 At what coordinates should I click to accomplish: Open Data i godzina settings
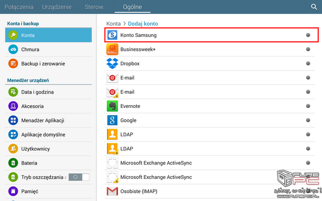click(37, 92)
